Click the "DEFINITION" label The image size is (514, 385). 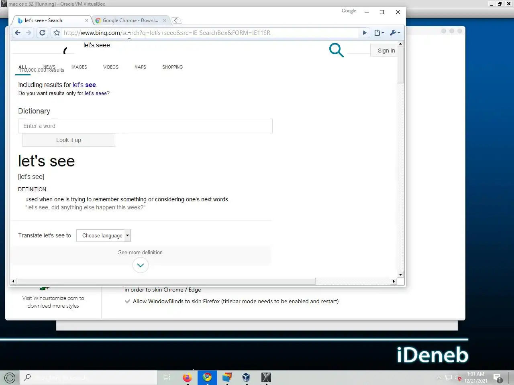(x=32, y=189)
